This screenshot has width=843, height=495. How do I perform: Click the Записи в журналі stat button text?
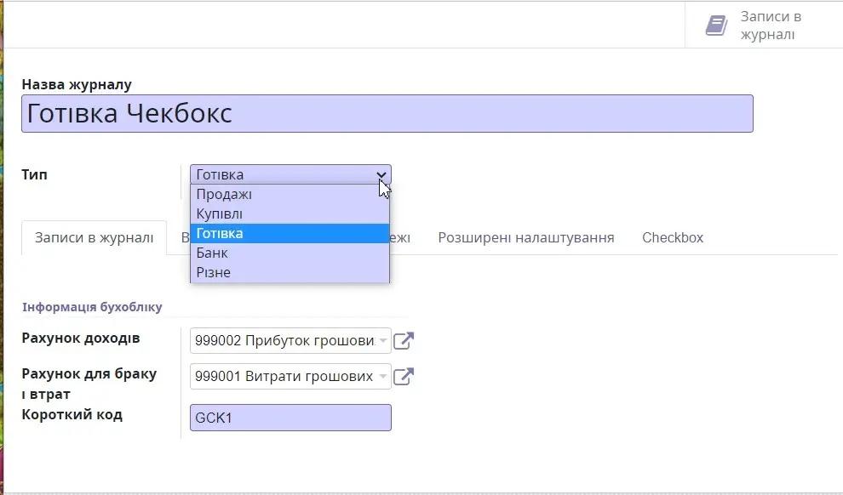(x=770, y=26)
